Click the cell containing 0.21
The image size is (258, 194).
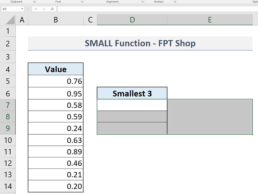point(56,174)
